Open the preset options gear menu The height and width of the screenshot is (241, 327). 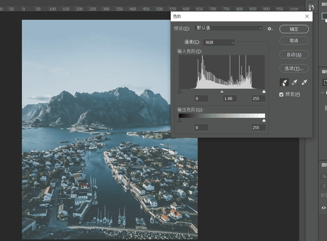tap(270, 29)
